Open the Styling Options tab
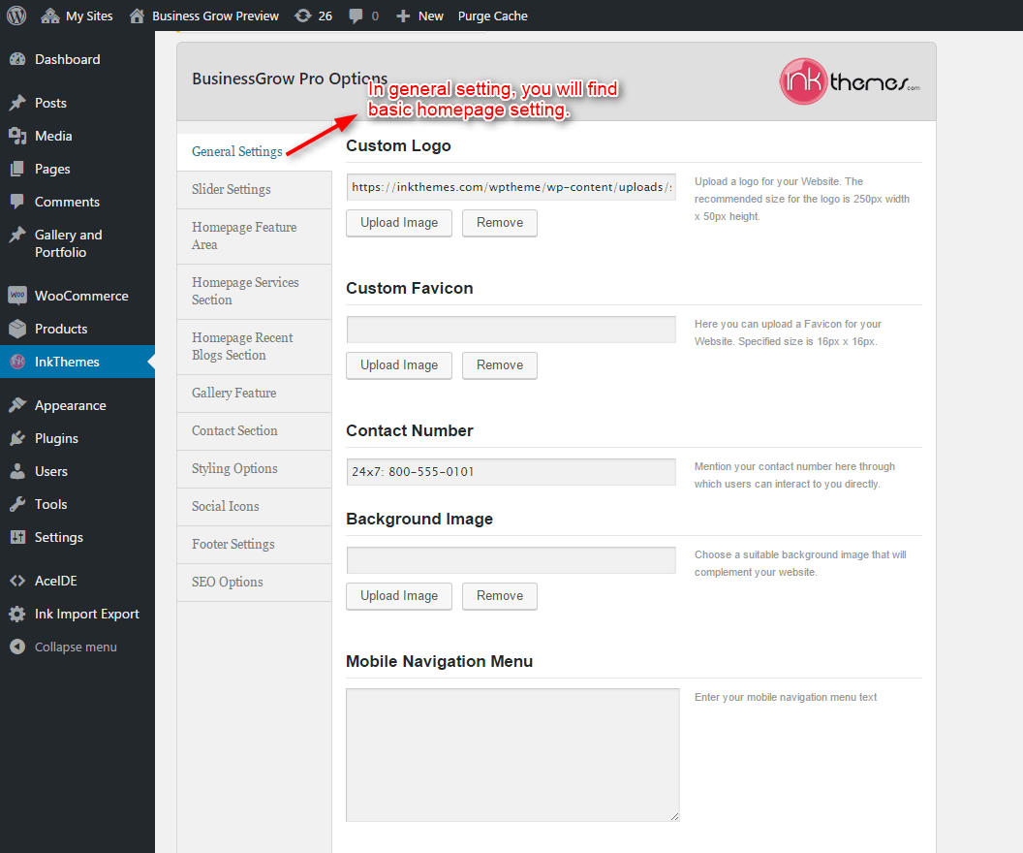 pos(234,468)
